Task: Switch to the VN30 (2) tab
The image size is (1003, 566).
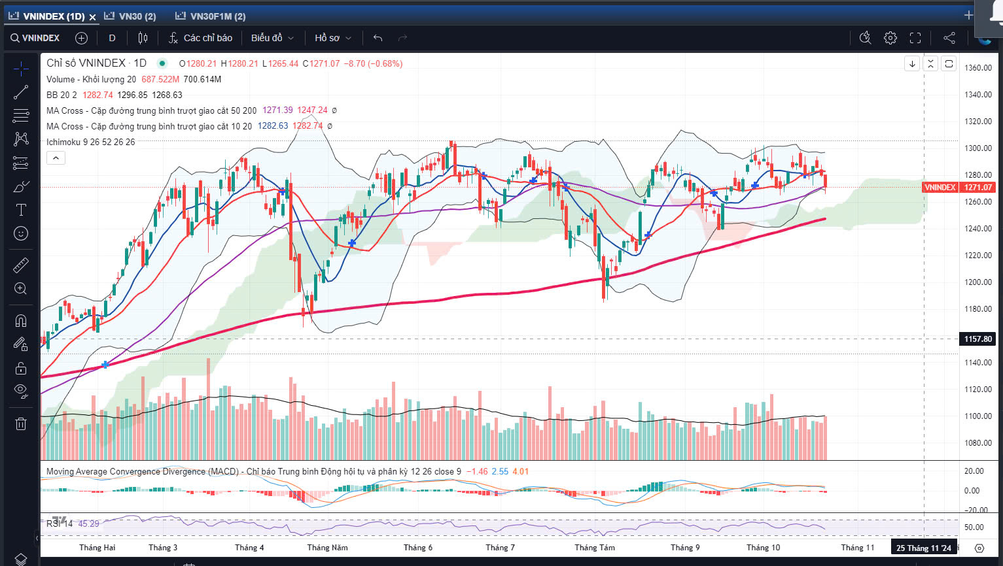Action: click(x=131, y=16)
